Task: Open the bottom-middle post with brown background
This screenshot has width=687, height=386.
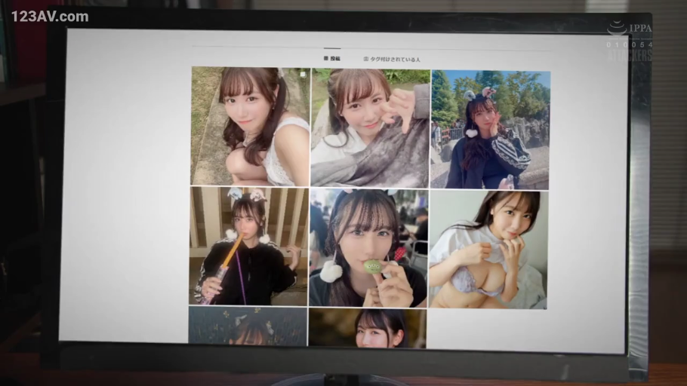Action: pos(368,328)
